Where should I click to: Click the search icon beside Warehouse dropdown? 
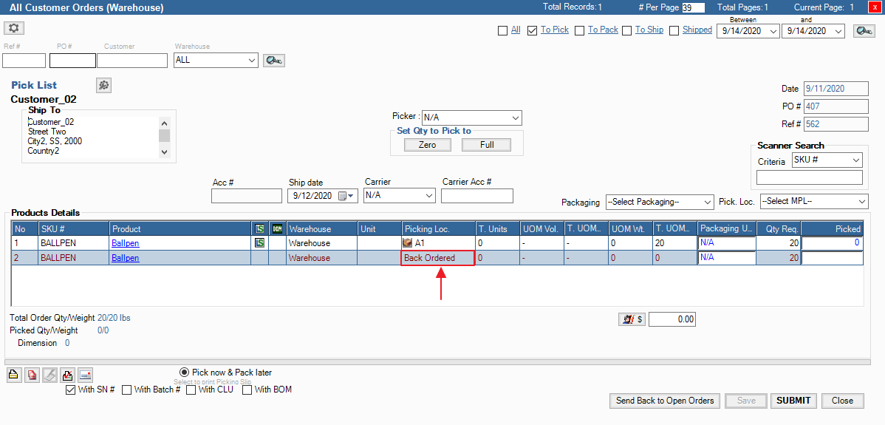[273, 61]
